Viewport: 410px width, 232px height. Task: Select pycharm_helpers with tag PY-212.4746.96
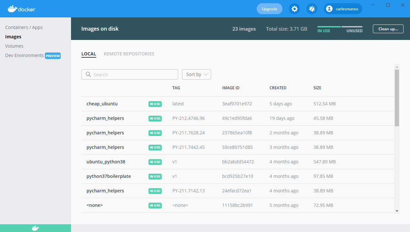pyautogui.click(x=238, y=118)
